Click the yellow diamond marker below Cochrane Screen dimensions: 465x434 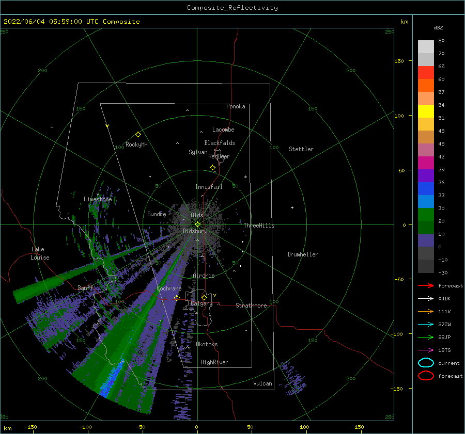click(x=177, y=298)
